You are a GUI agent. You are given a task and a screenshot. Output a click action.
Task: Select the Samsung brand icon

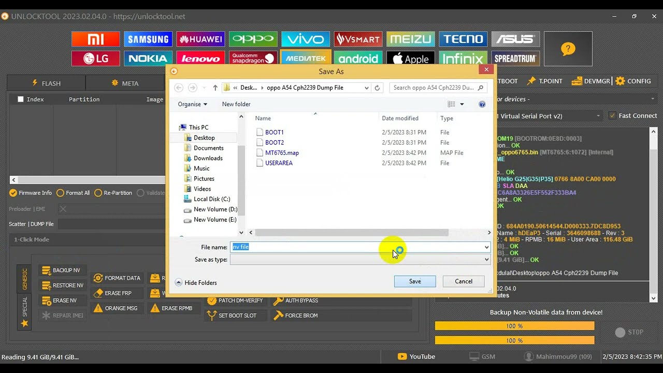(148, 39)
